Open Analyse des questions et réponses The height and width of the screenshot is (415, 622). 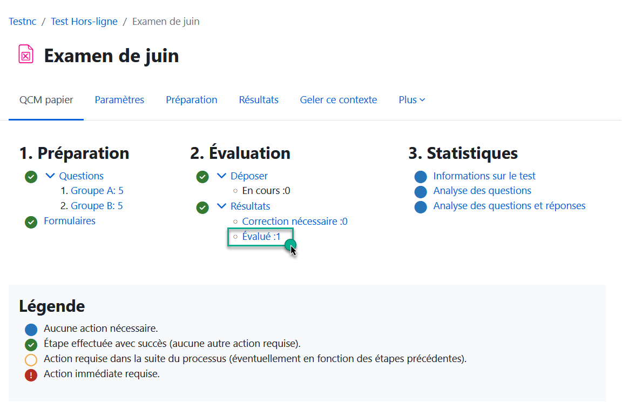509,206
